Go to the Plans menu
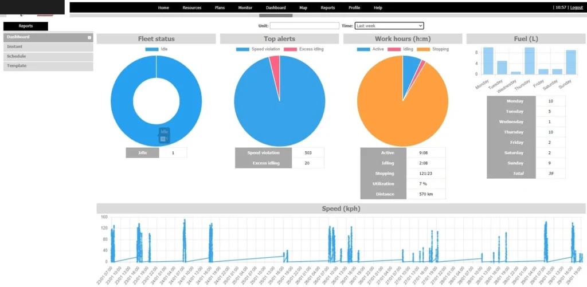The width and height of the screenshot is (587, 287). click(220, 7)
